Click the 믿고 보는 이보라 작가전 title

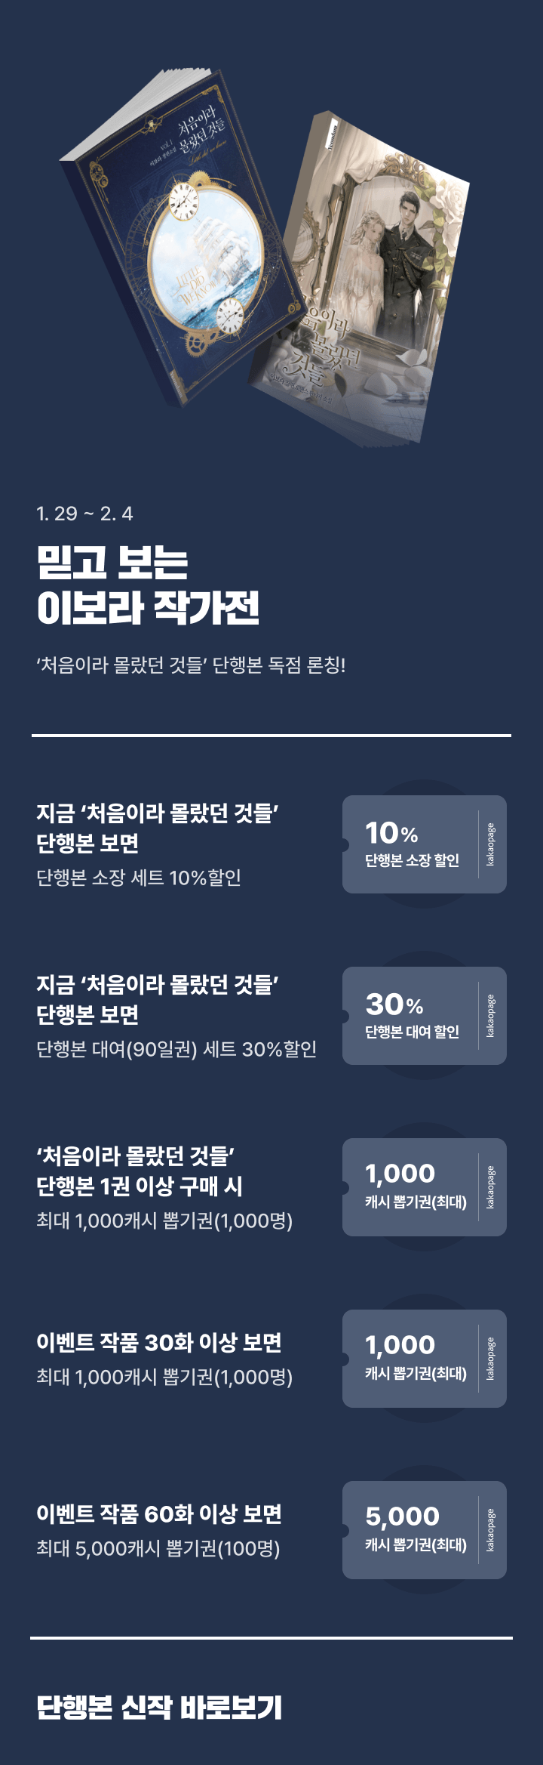pos(148,585)
